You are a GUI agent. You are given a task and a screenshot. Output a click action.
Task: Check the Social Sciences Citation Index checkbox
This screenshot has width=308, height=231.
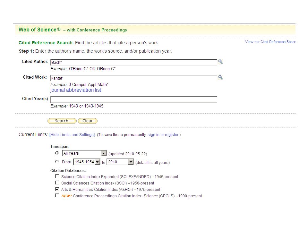pyautogui.click(x=57, y=183)
